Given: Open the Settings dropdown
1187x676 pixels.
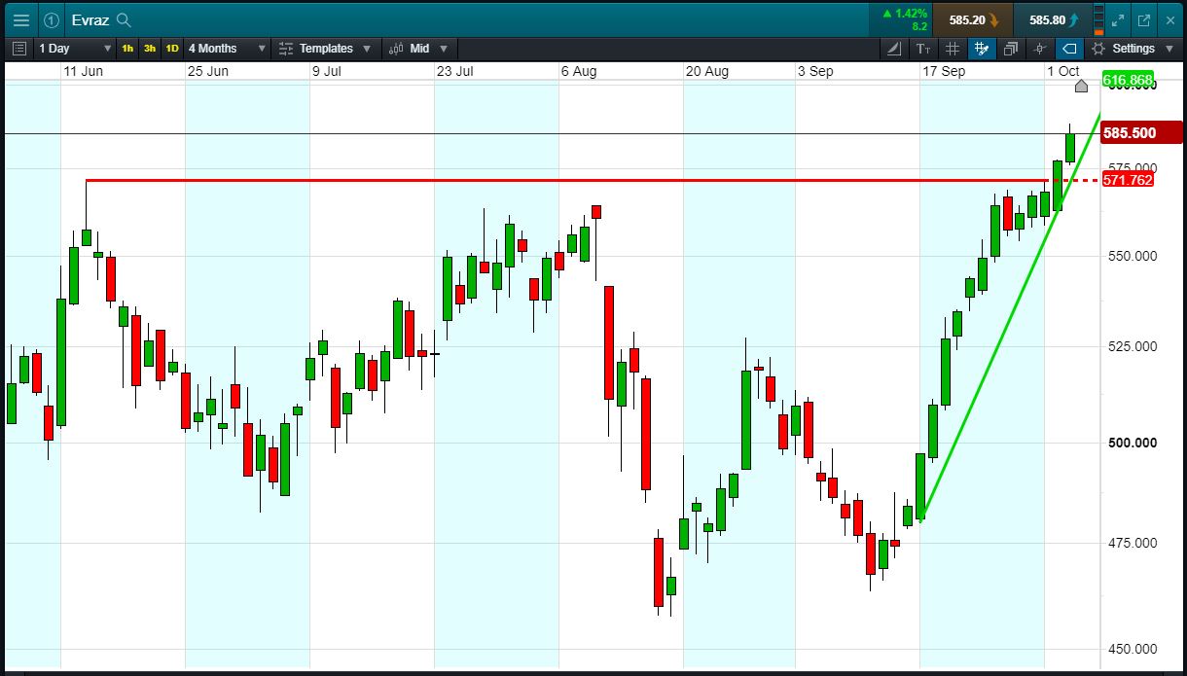Looking at the screenshot, I should (1132, 48).
